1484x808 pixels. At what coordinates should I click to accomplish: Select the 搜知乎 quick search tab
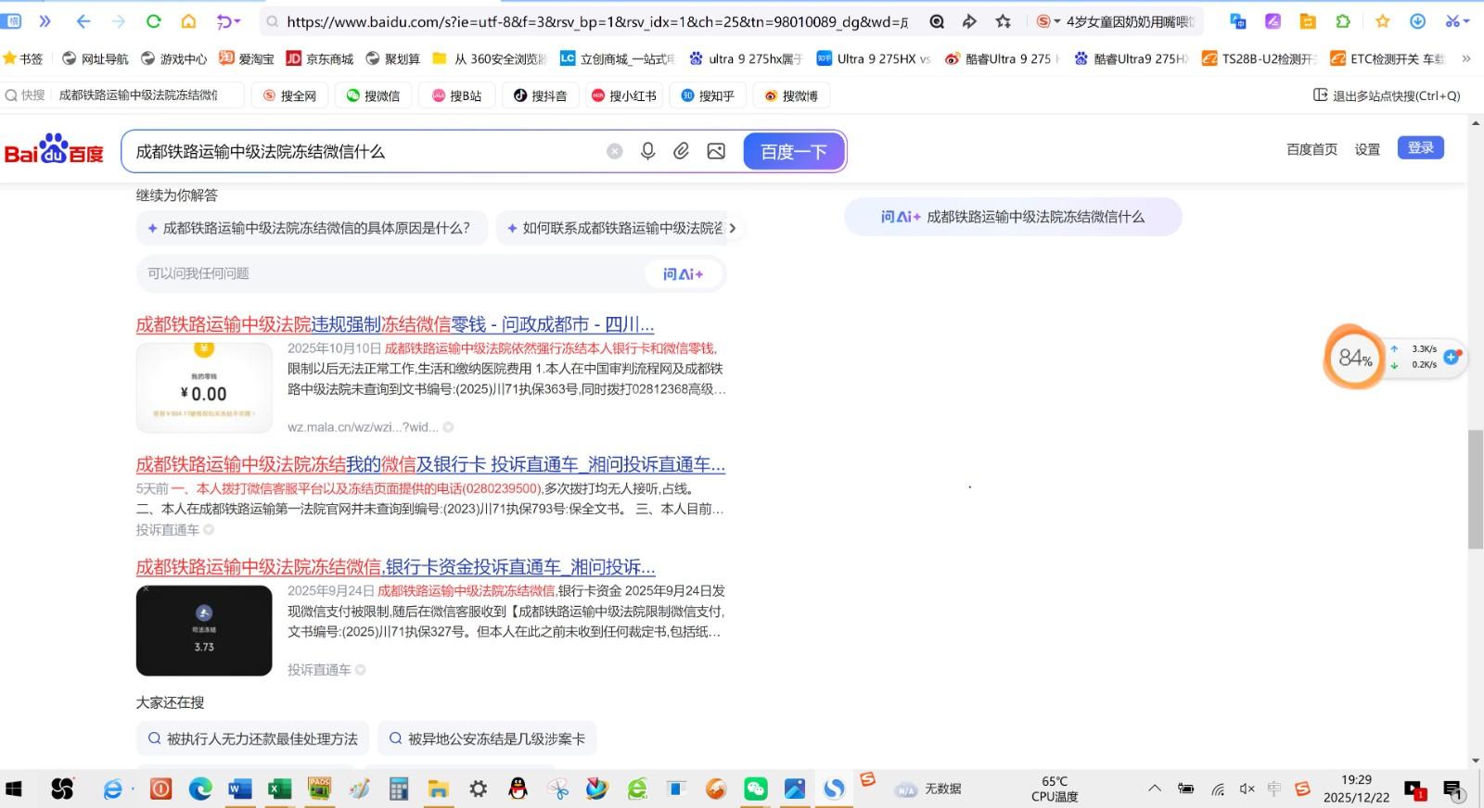pyautogui.click(x=708, y=95)
